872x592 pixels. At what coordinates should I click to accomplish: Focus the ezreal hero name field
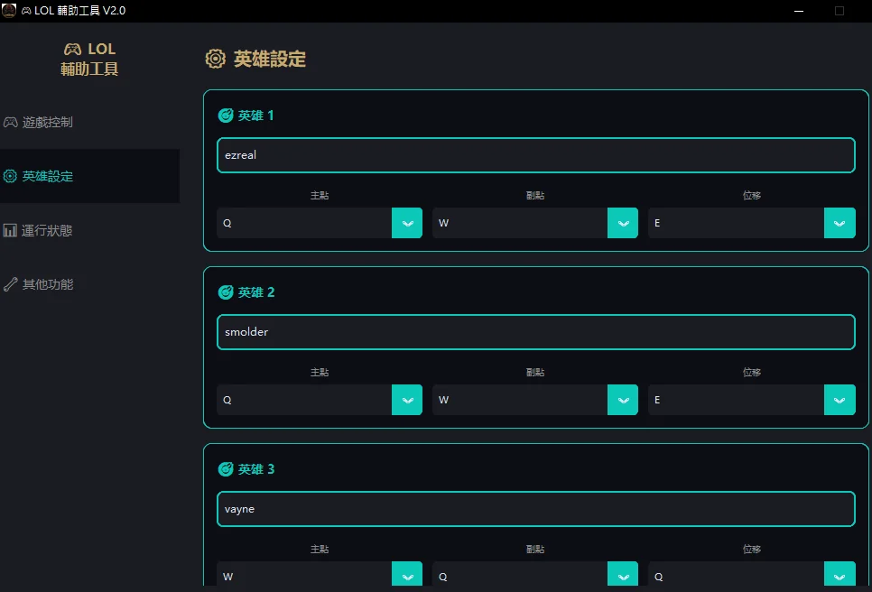coord(535,155)
